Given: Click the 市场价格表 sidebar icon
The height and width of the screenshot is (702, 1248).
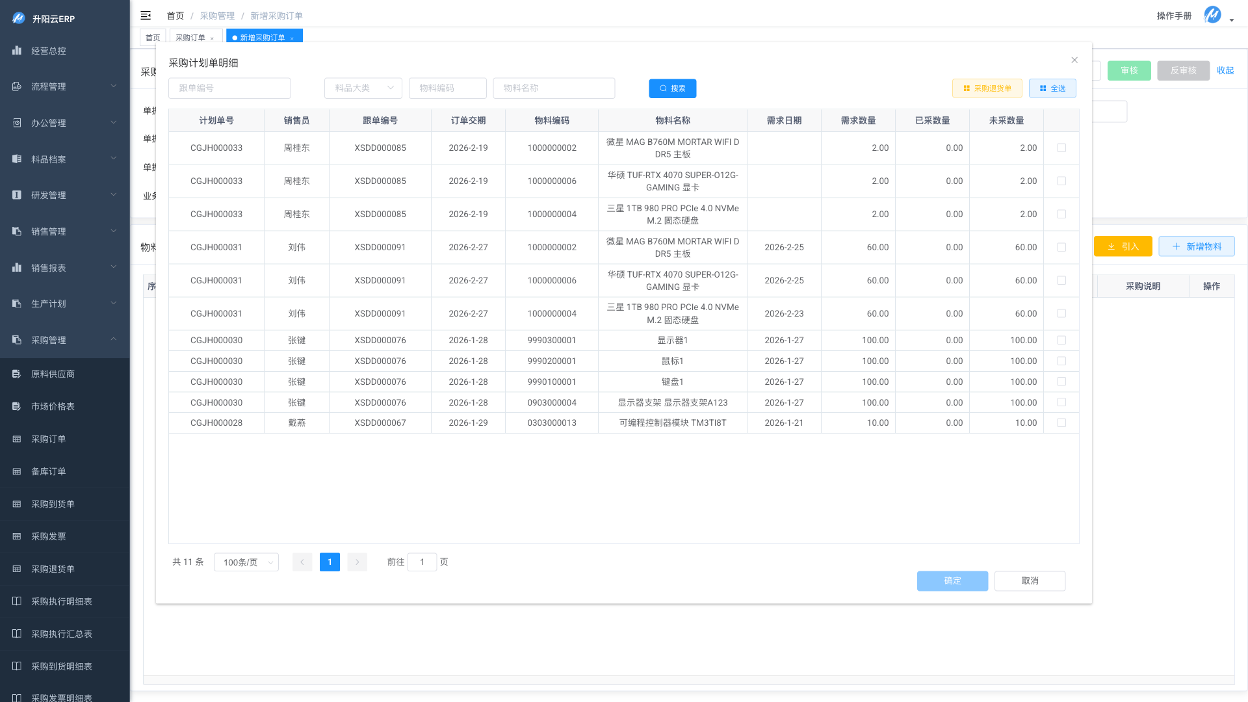Looking at the screenshot, I should click(17, 406).
